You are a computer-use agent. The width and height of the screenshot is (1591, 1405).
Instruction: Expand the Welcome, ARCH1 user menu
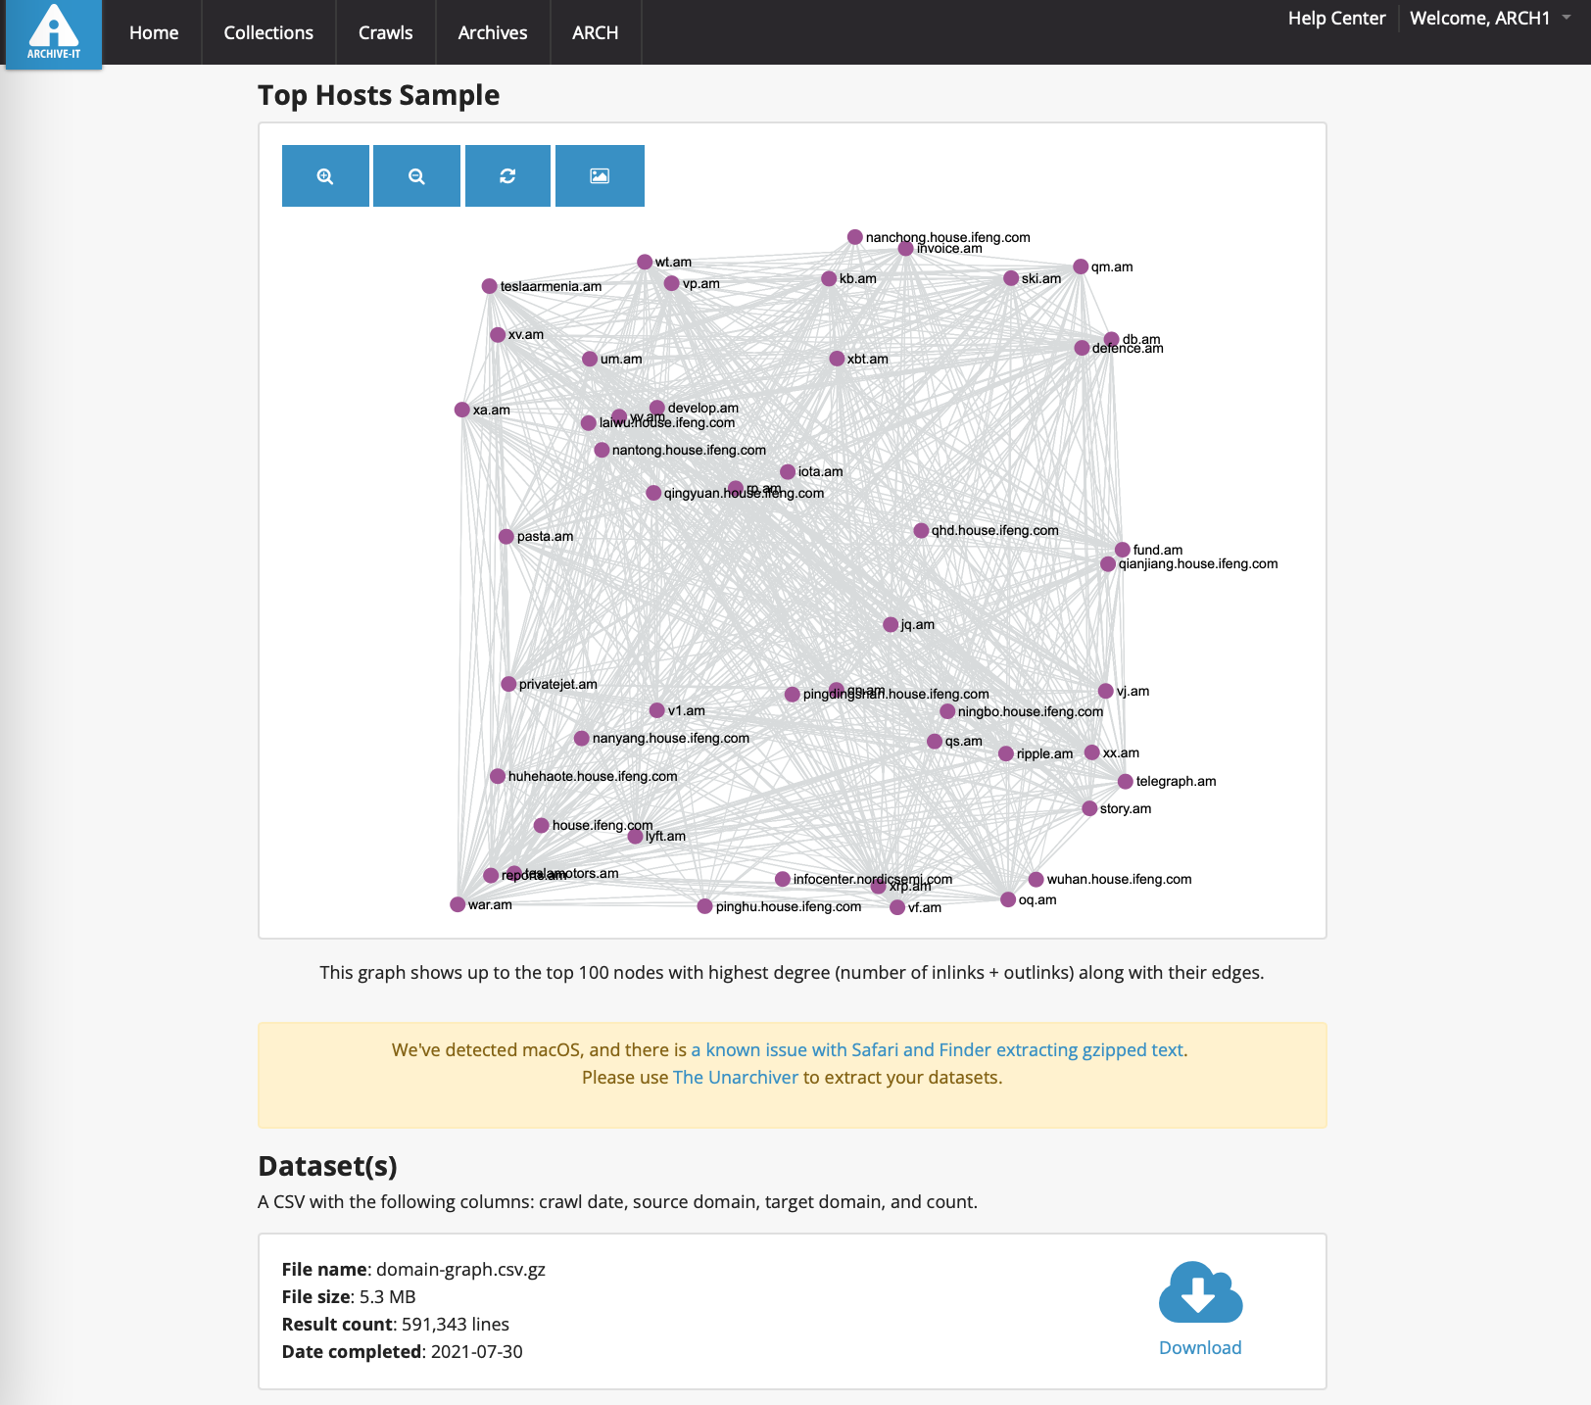point(1488,19)
